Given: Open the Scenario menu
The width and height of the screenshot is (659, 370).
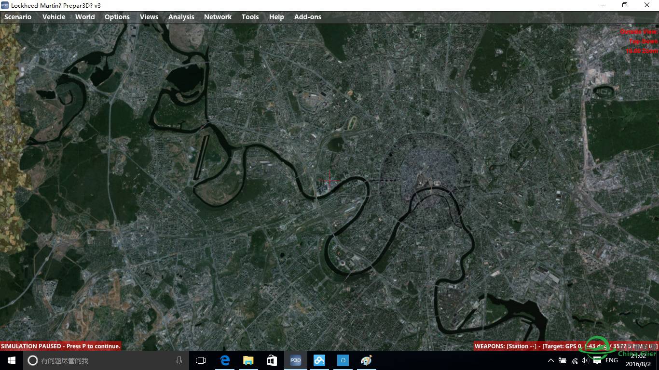Looking at the screenshot, I should click(x=18, y=17).
